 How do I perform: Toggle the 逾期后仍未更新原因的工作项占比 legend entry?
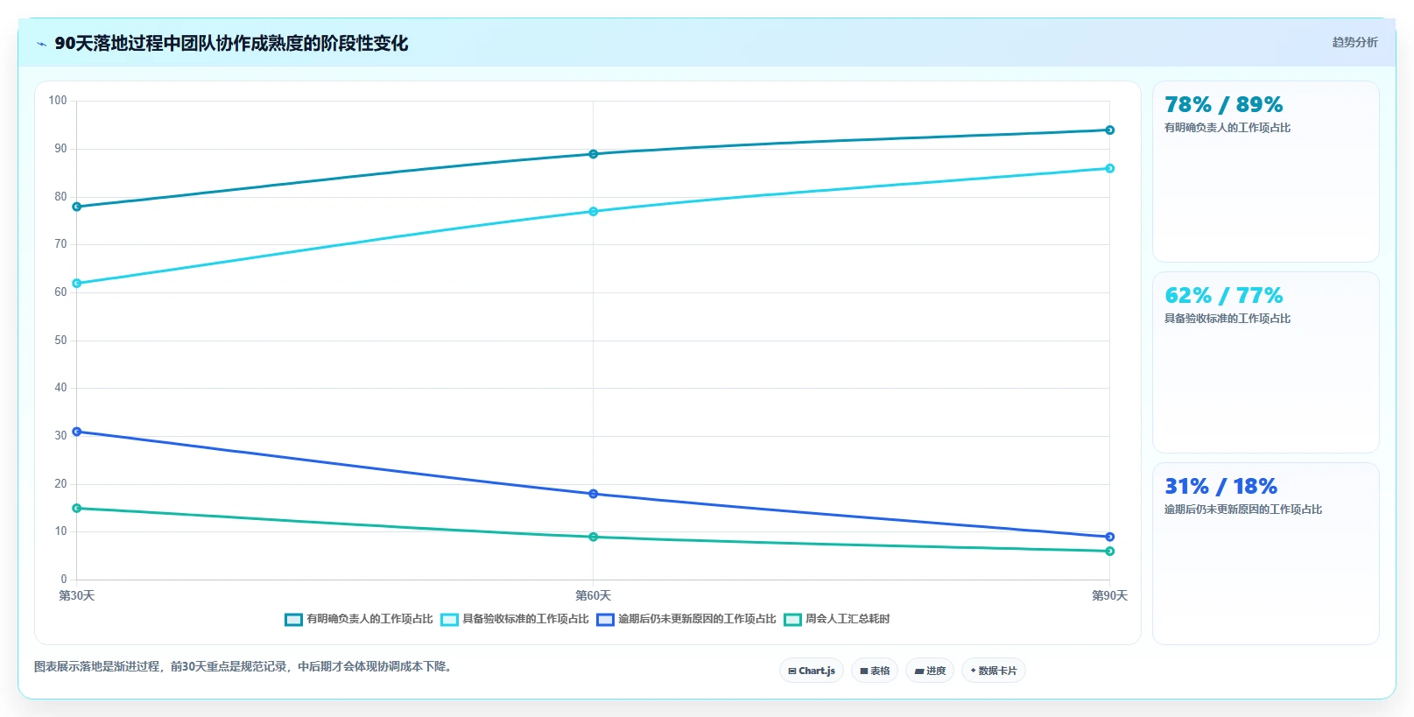tap(686, 619)
